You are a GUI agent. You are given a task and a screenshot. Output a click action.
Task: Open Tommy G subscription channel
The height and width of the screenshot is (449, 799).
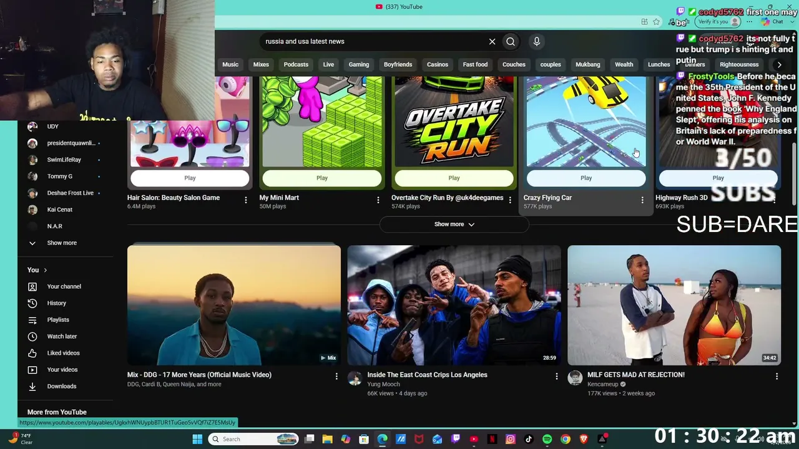pyautogui.click(x=59, y=176)
